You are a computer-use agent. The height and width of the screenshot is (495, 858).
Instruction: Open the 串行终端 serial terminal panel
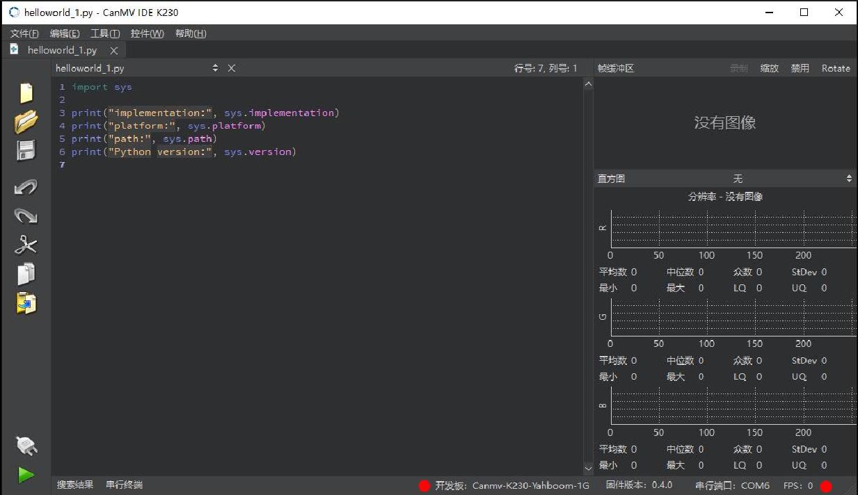point(124,485)
